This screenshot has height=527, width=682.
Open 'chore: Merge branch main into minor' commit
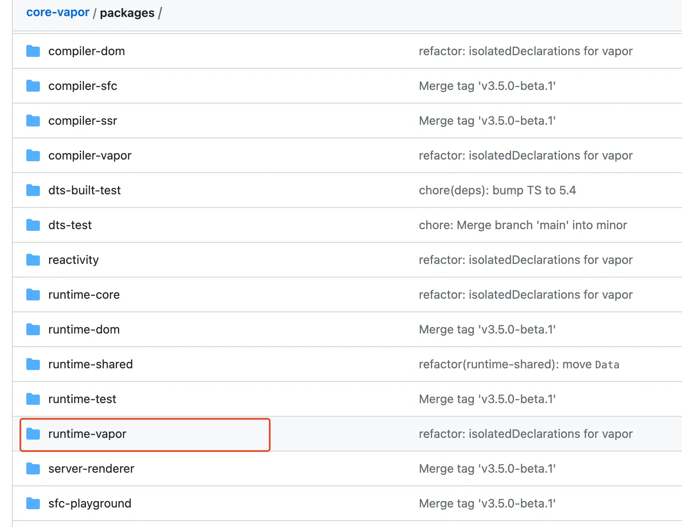(x=523, y=225)
